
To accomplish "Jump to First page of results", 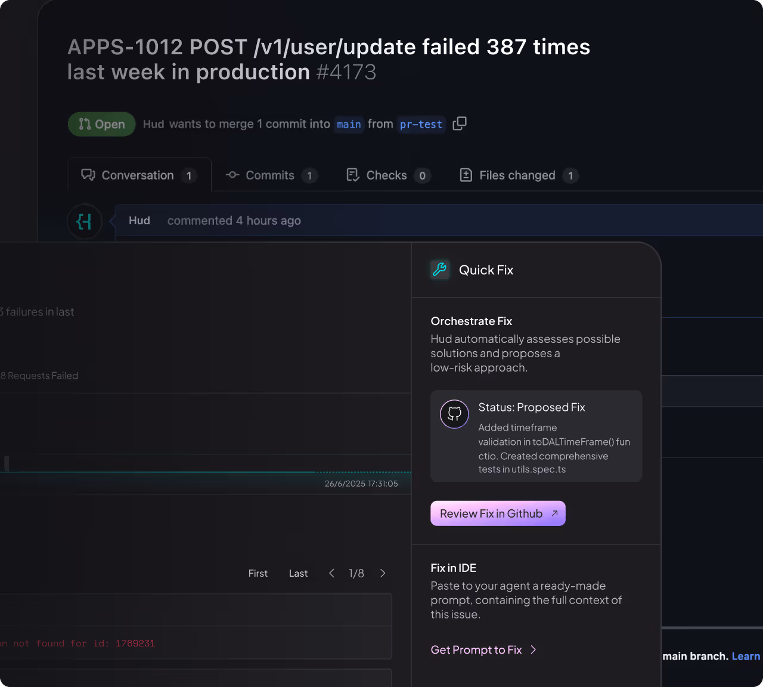I will (x=258, y=573).
